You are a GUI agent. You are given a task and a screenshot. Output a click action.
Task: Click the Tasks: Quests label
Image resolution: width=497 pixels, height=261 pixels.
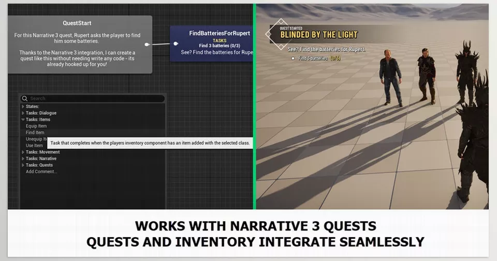point(39,165)
